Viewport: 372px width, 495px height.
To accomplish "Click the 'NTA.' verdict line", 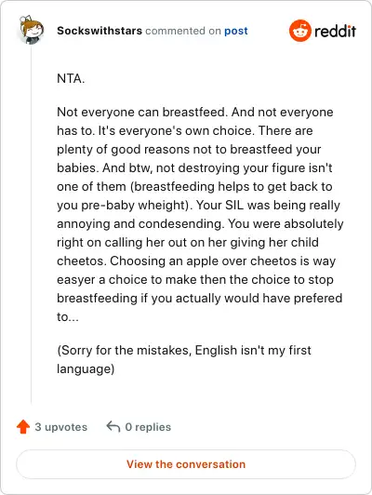I will (x=71, y=78).
